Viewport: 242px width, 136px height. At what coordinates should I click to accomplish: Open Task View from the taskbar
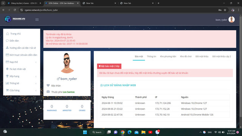click(x=109, y=132)
